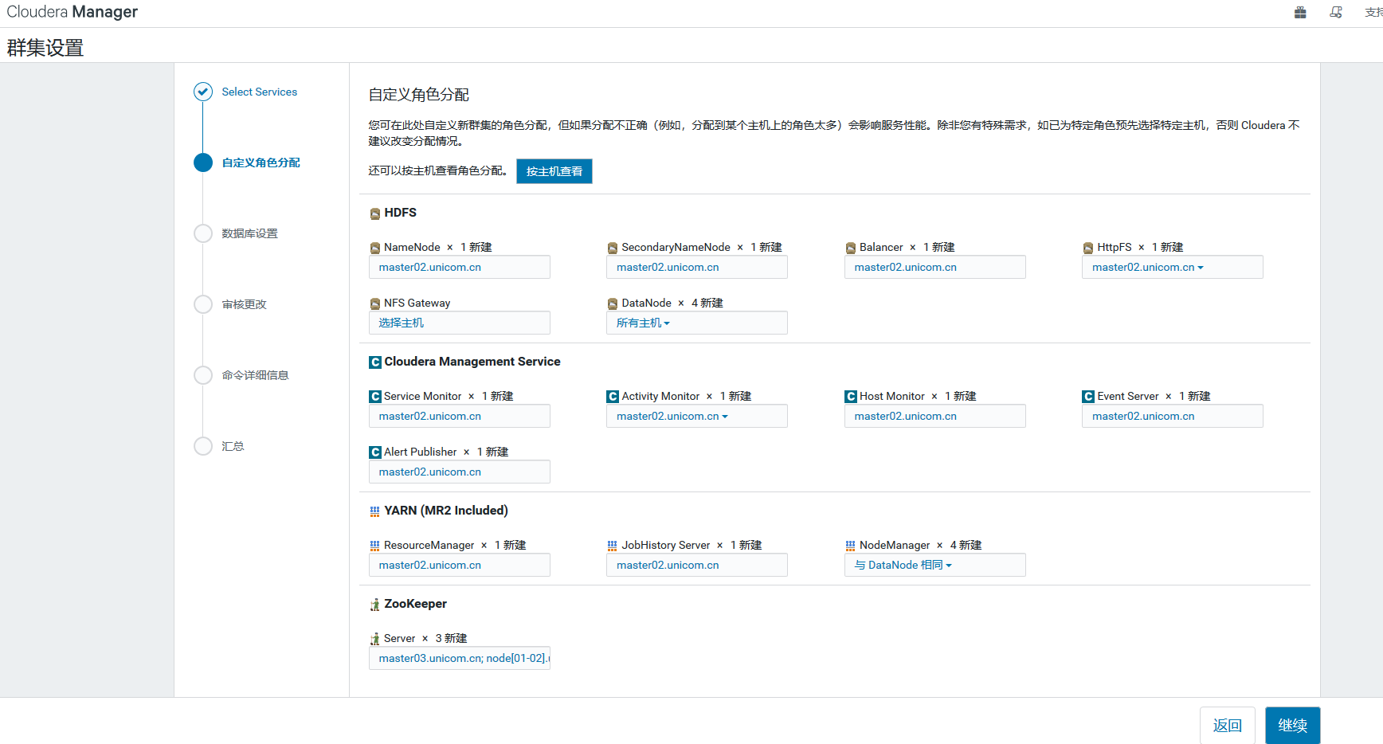
Task: Click the 返回 button
Action: tap(1227, 725)
